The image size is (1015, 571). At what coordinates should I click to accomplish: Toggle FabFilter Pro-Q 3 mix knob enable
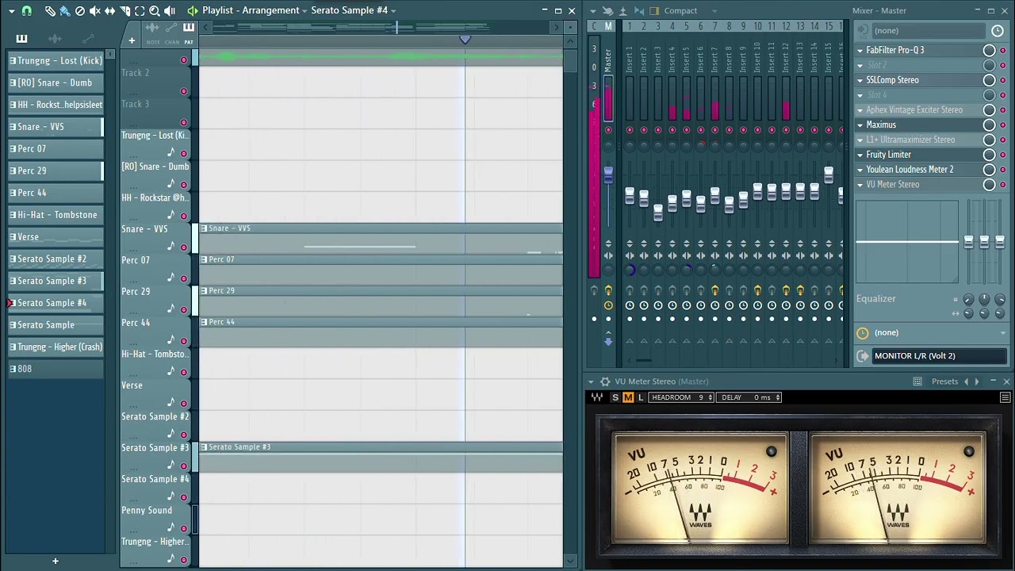click(x=989, y=50)
